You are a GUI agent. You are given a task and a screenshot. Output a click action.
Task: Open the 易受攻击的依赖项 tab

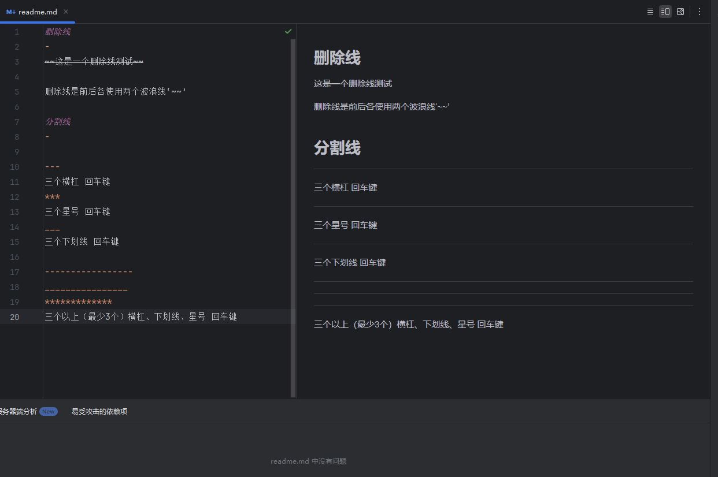[x=99, y=412]
